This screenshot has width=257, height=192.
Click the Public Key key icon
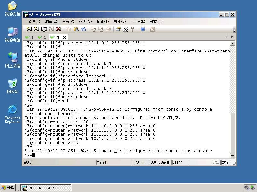tap(133, 29)
